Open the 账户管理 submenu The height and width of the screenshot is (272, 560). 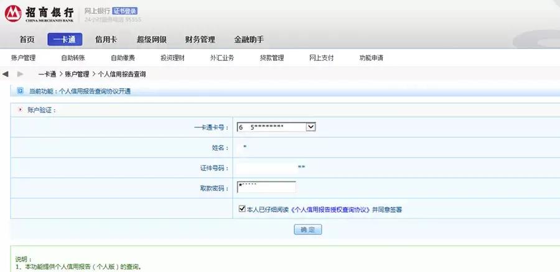[23, 58]
